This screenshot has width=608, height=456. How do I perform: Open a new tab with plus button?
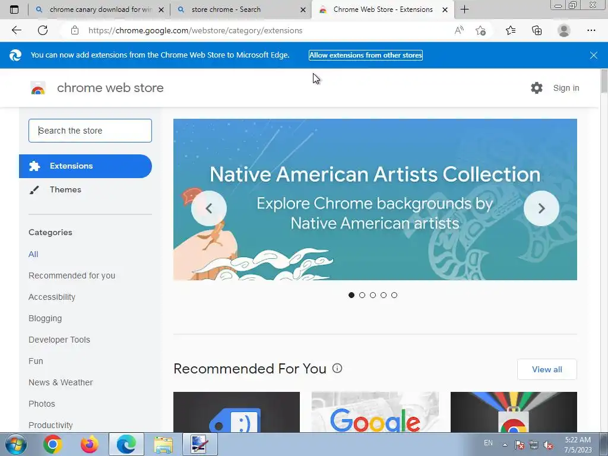tap(464, 9)
